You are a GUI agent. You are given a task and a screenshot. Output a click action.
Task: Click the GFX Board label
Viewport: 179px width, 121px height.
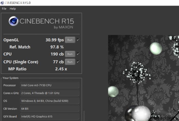(10, 116)
